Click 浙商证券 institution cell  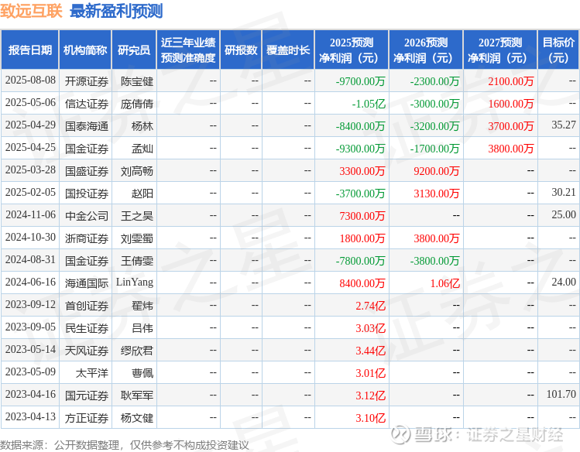pyautogui.click(x=87, y=238)
